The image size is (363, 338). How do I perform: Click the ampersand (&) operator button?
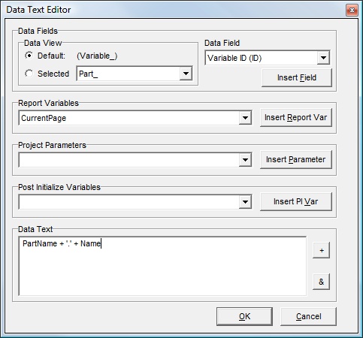(322, 282)
